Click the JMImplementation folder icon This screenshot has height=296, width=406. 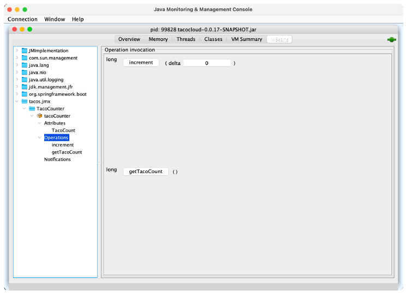[x=25, y=51]
